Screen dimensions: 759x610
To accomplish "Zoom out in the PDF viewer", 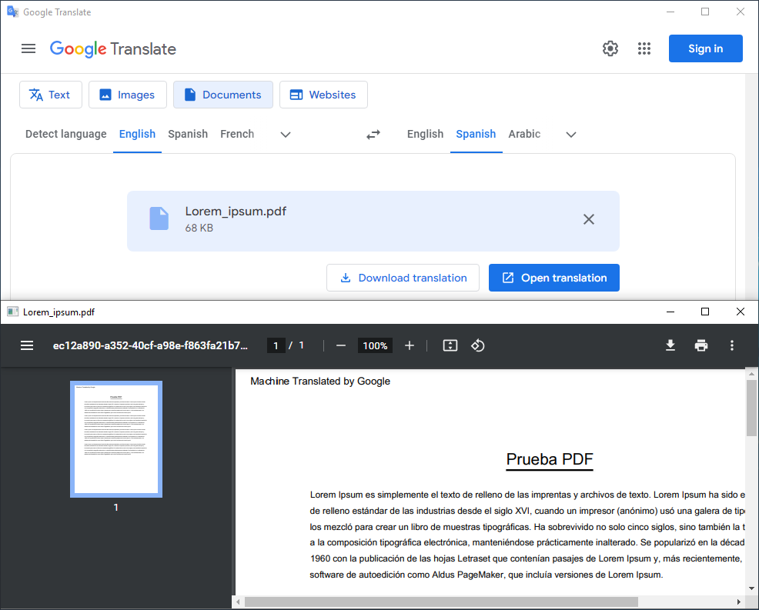I will [x=340, y=345].
